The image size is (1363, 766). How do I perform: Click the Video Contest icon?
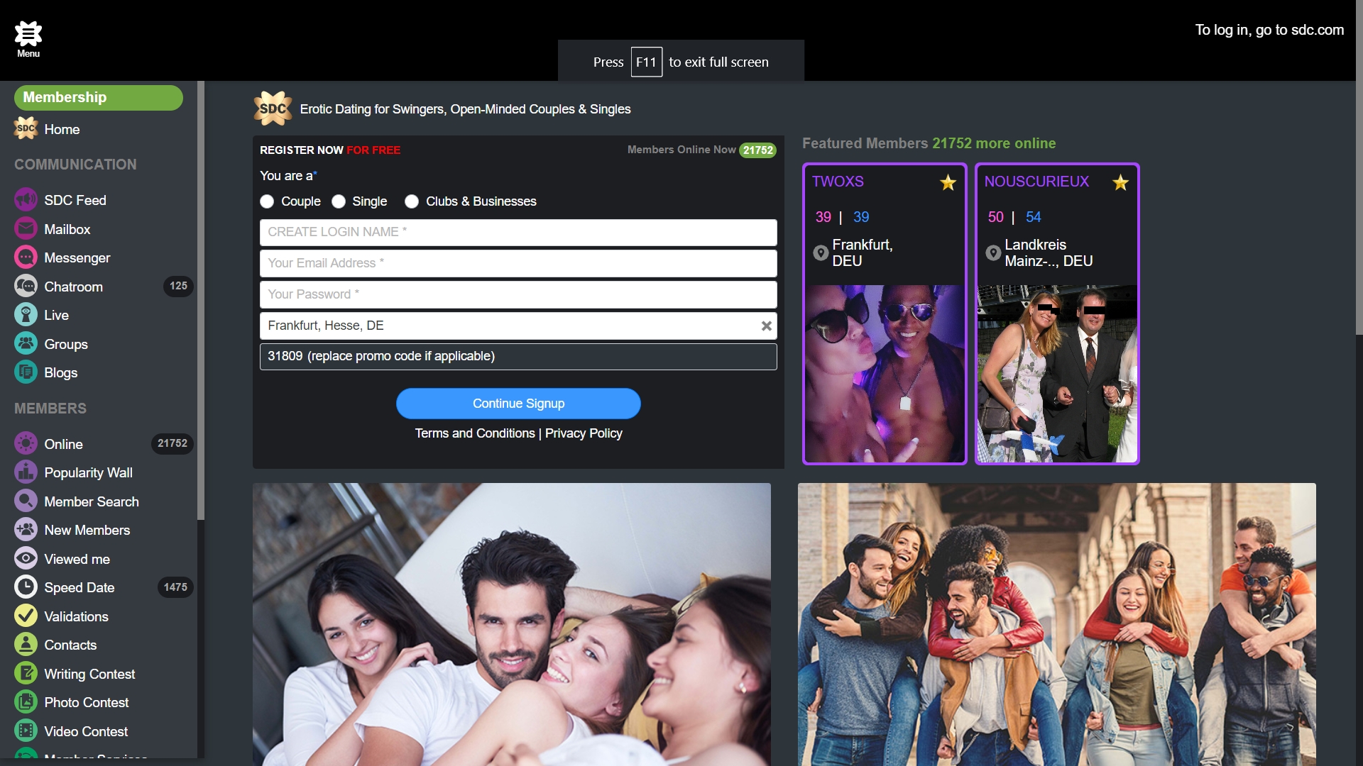coord(26,731)
